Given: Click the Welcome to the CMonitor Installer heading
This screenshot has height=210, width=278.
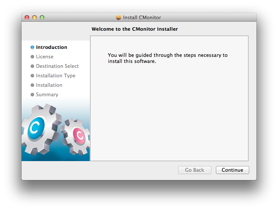Looking at the screenshot, I should click(x=134, y=29).
